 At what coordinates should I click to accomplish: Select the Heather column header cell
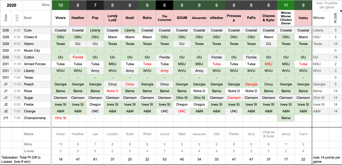tap(78, 18)
